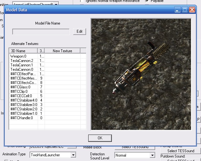Toggle the Playable checkbox

tap(147, 1)
